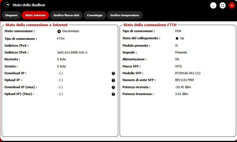Select IPv6 address 2a01:e11:600b:3c0::1
The image size is (237, 142).
coord(72,52)
